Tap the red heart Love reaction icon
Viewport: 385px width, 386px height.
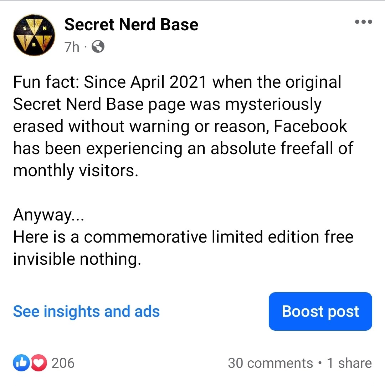pos(39,363)
